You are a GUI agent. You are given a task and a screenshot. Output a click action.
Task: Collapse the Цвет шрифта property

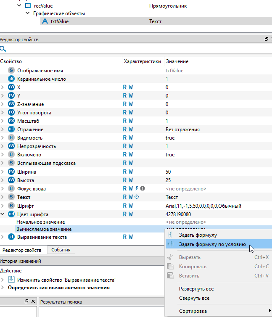click(3, 214)
